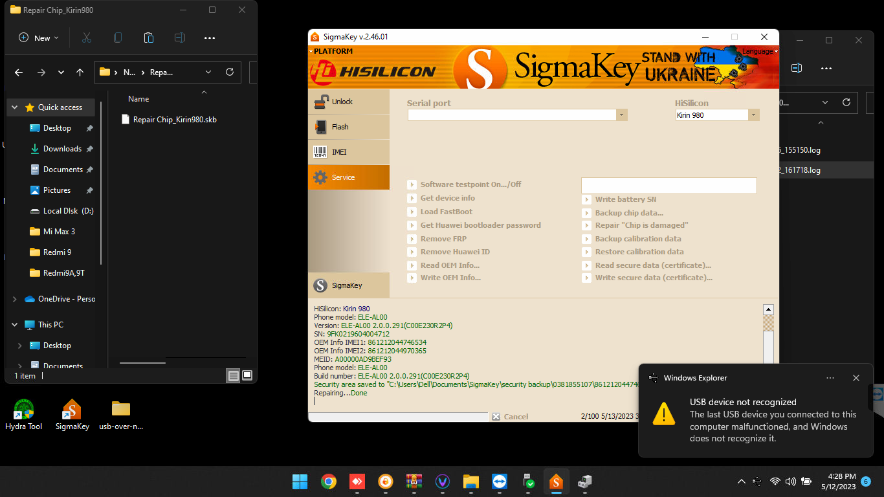884x497 pixels.
Task: Go forward in Repair Chip_Kirin980 Explorer
Action: [x=41, y=72]
